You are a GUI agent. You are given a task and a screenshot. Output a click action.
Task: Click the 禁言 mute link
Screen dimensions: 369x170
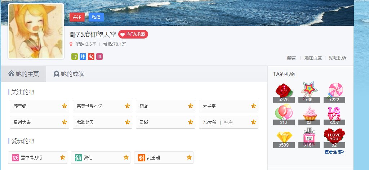[x=291, y=58]
